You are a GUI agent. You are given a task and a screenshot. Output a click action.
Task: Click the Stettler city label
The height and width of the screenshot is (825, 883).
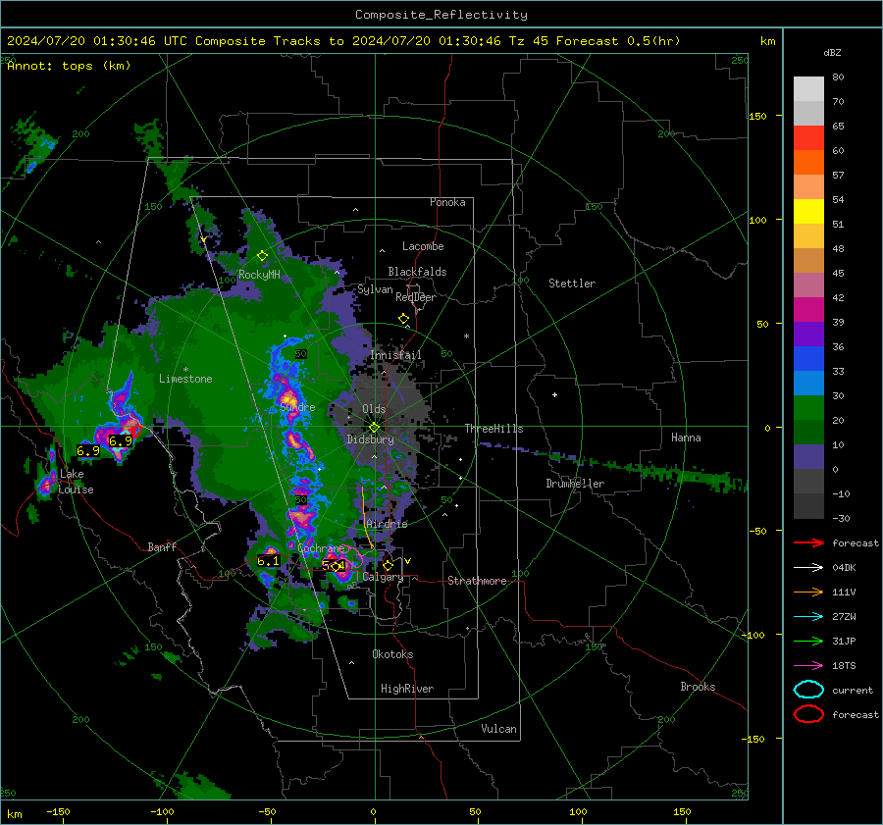572,284
